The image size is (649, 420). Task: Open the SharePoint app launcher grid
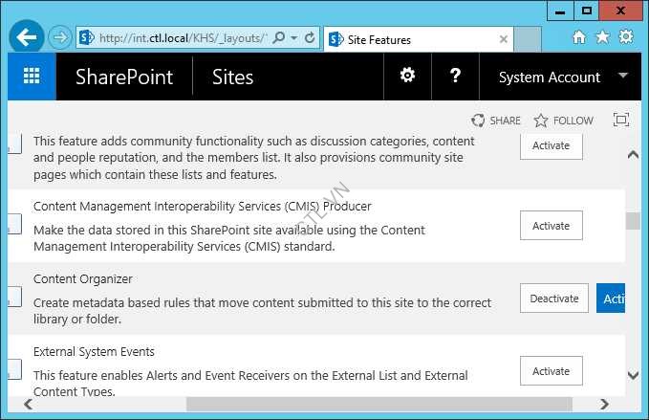(x=32, y=77)
